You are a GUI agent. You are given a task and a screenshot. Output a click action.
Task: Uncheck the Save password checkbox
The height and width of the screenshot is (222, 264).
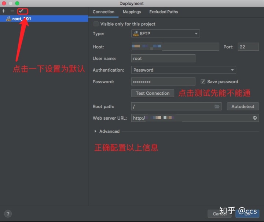tap(203, 82)
